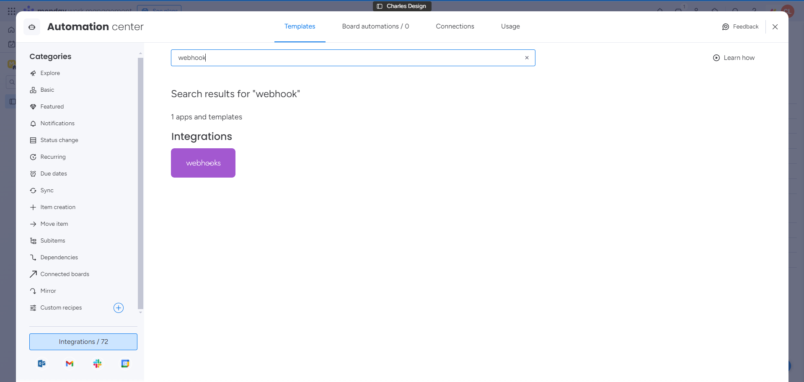This screenshot has height=382, width=804.
Task: Clear the search field text
Action: point(527,58)
